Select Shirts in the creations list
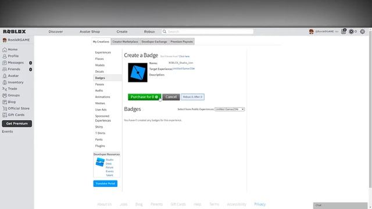Viewport: 372px width, 209px height. pos(99,127)
